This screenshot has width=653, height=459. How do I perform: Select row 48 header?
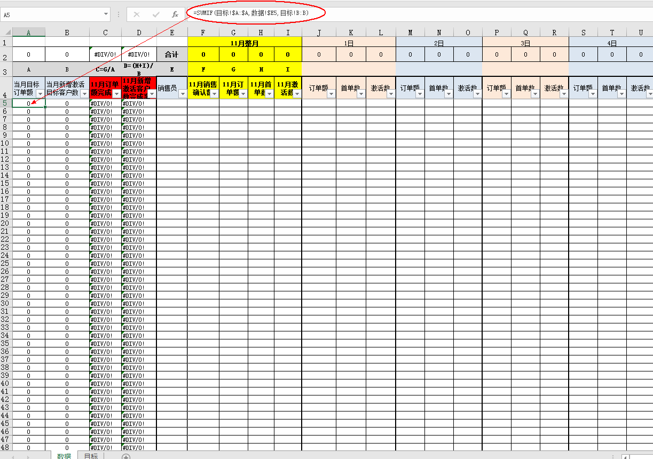(6, 447)
